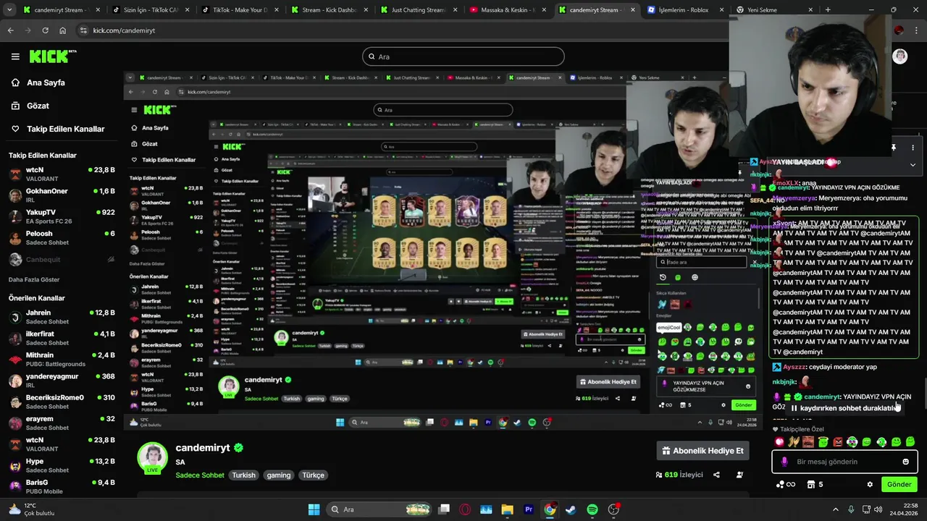Viewport: 927px width, 521px height.
Task: Open GokhanOner channel in sidebar
Action: (x=62, y=195)
